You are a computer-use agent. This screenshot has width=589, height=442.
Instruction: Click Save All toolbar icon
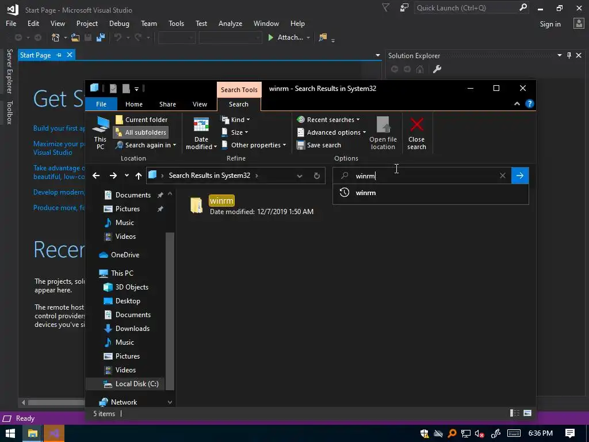[100, 37]
